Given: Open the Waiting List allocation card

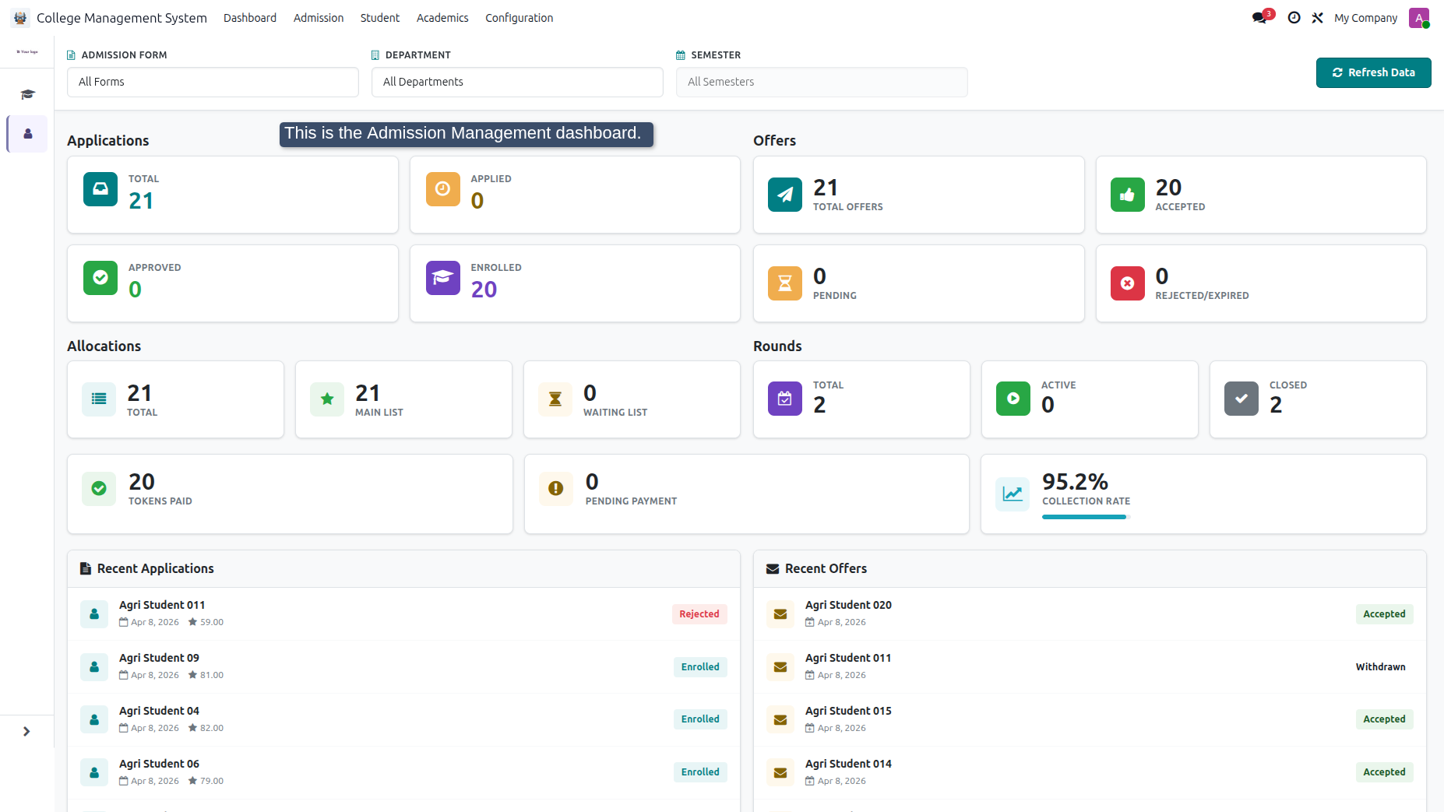Looking at the screenshot, I should (x=632, y=399).
